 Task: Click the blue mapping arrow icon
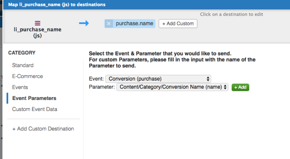pos(84,23)
